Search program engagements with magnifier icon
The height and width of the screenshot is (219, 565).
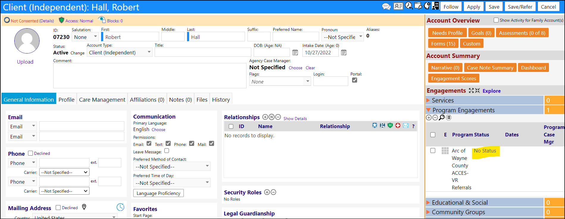pos(442,117)
